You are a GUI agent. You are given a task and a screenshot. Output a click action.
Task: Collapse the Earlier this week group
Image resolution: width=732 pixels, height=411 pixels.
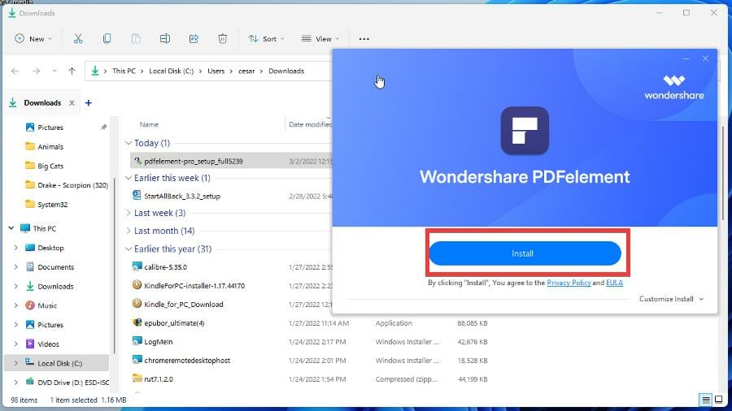pos(129,178)
